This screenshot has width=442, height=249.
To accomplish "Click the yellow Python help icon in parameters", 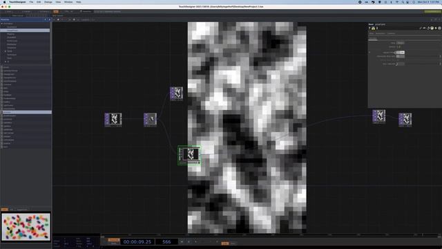I will click(x=373, y=28).
